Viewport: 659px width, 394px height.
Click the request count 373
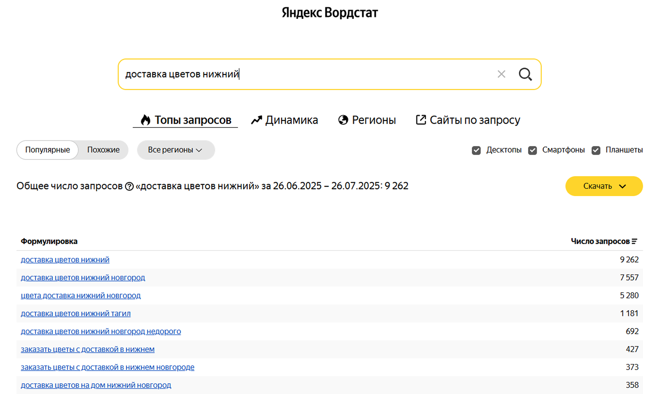coord(632,367)
